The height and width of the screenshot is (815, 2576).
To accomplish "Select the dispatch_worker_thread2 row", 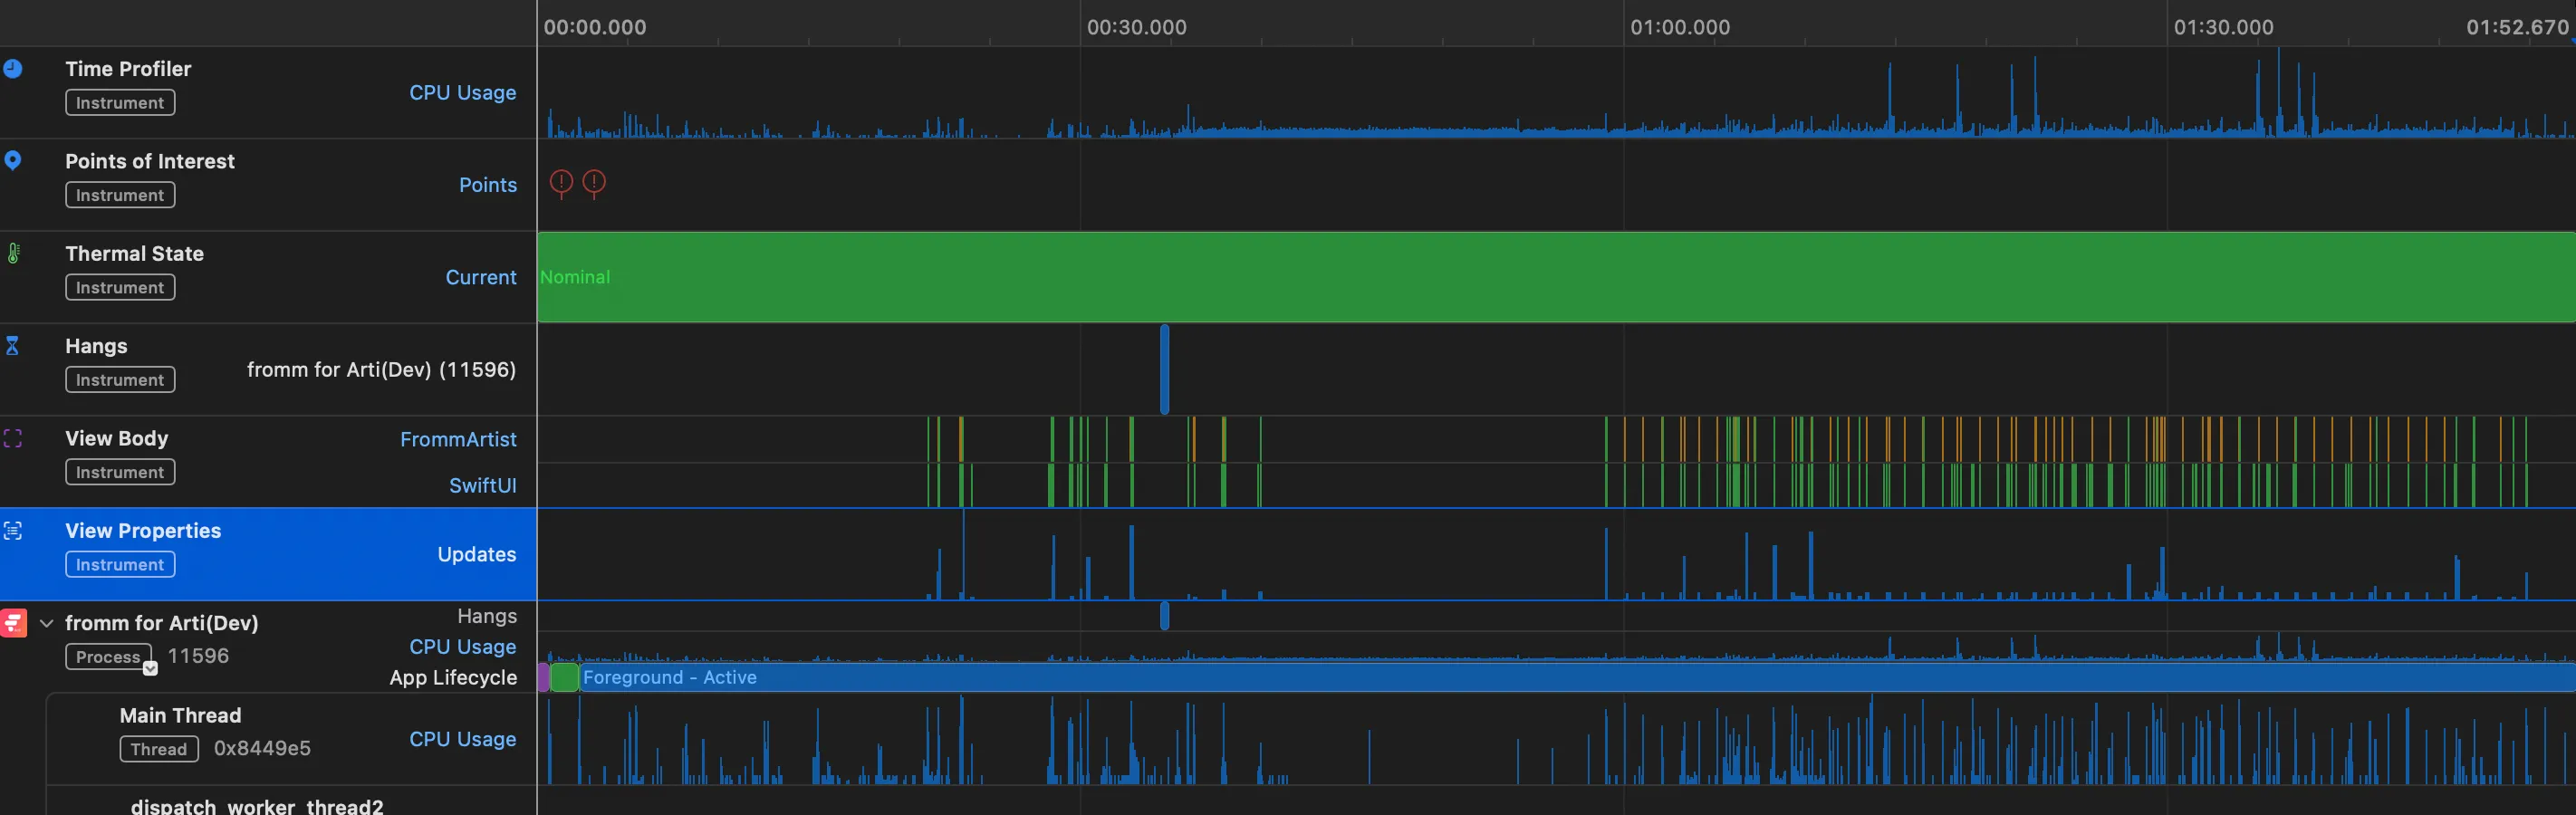I will click(257, 806).
